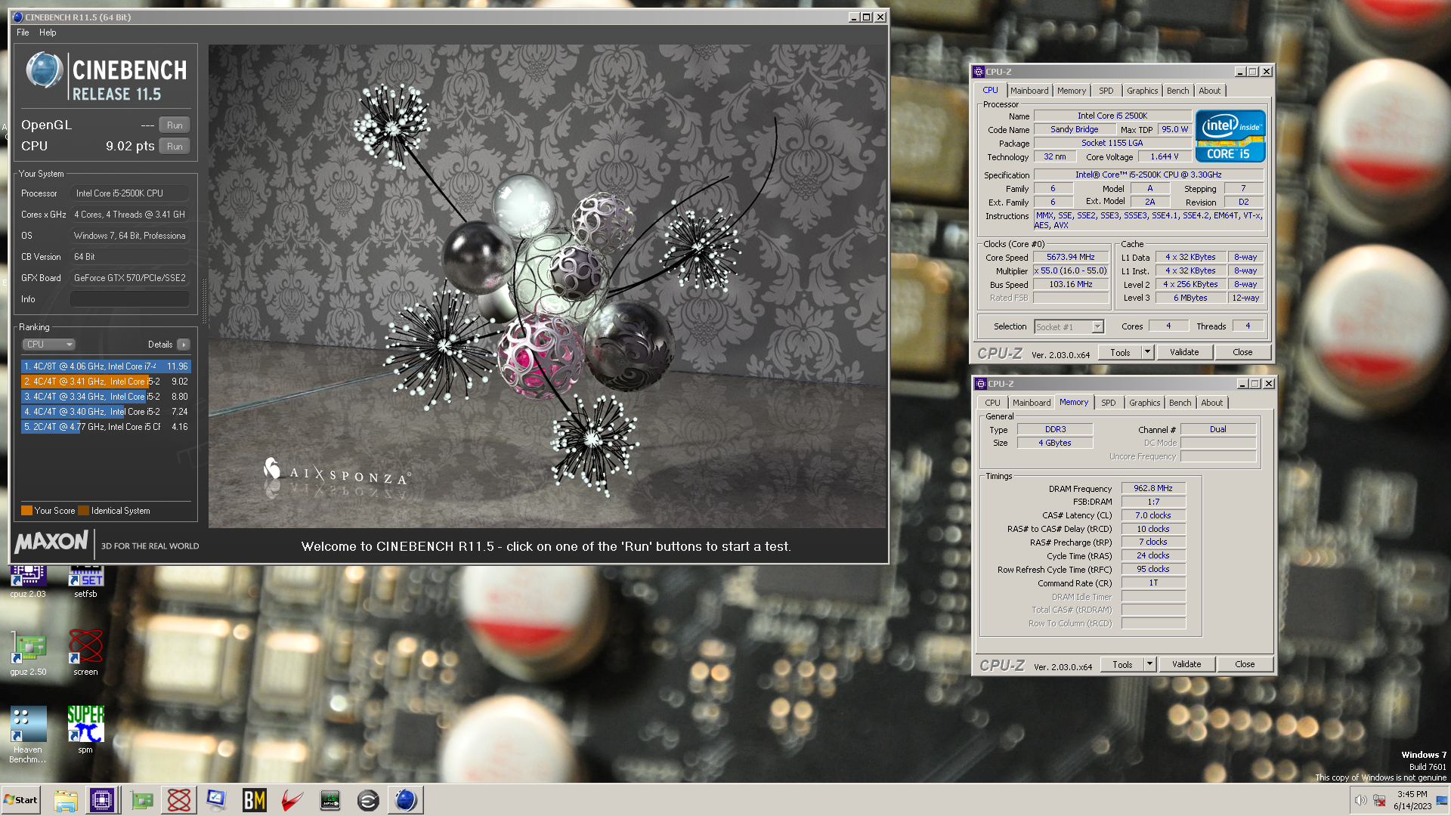This screenshot has height=816, width=1451.
Task: Click the taskbar clock showing 3:45 PM
Action: click(1412, 800)
